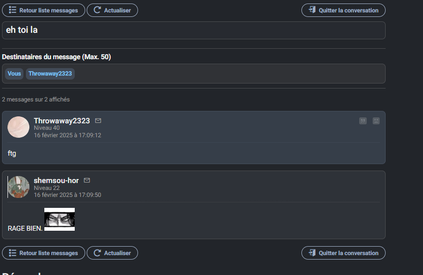
Task: Click the envelope icon next to shemsou-hor
Action: (87, 181)
